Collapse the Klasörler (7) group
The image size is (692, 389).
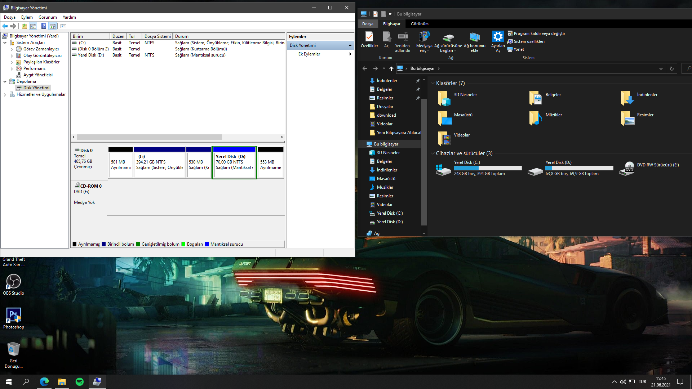tap(432, 83)
